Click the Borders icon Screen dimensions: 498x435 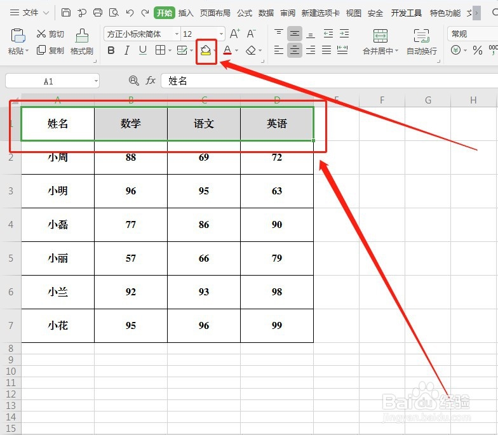[x=160, y=50]
